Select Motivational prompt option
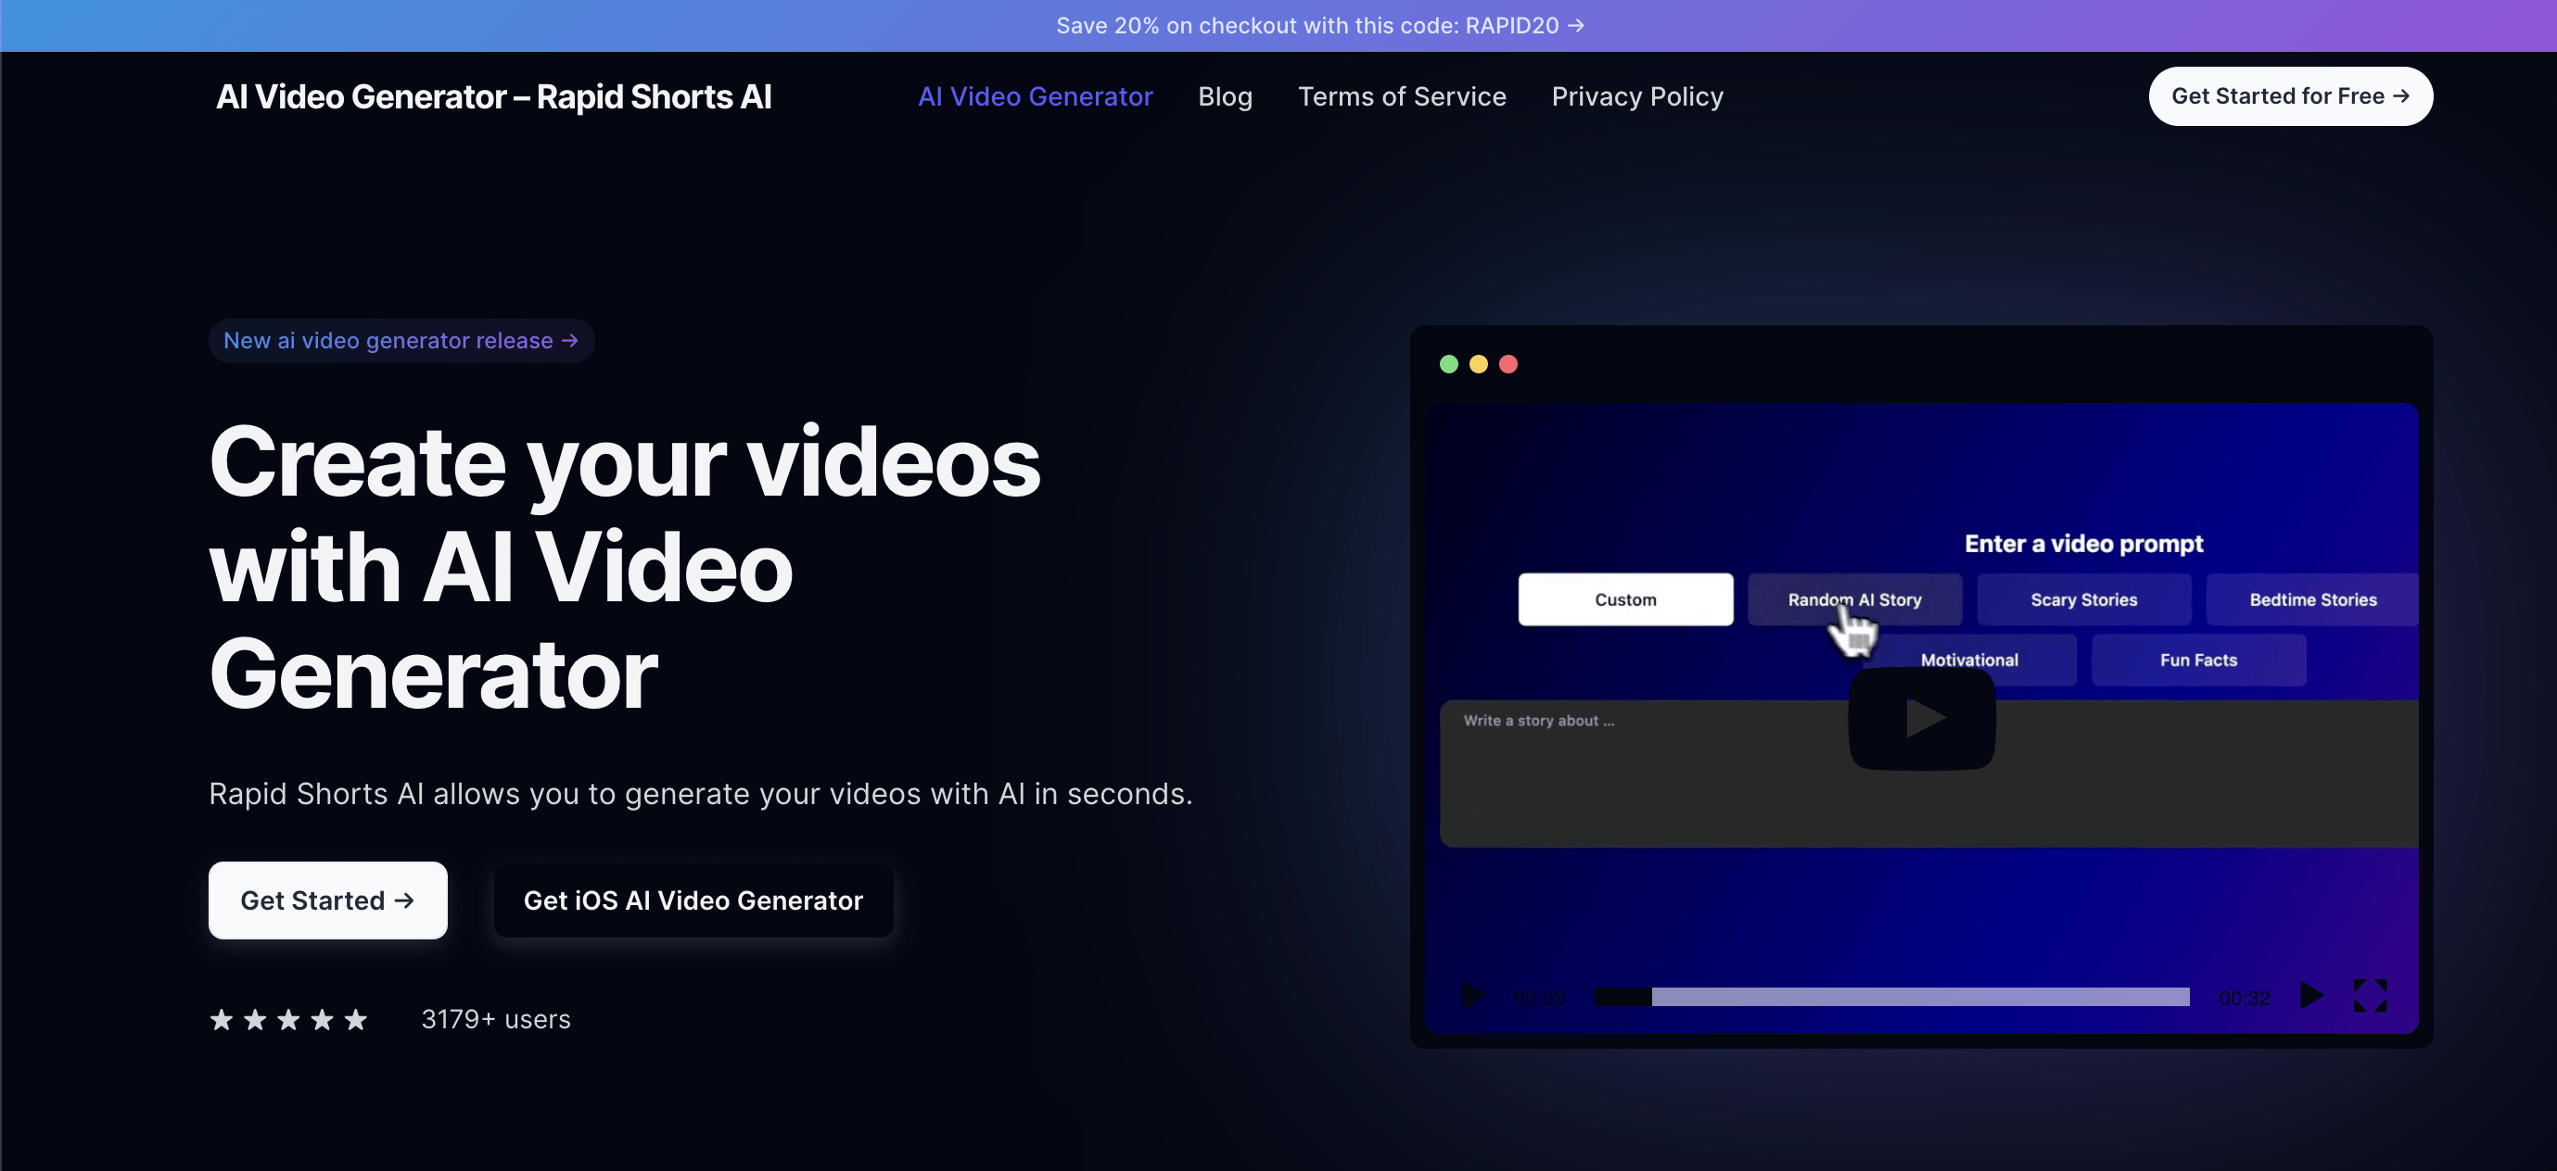Viewport: 2557px width, 1171px height. (x=1968, y=660)
